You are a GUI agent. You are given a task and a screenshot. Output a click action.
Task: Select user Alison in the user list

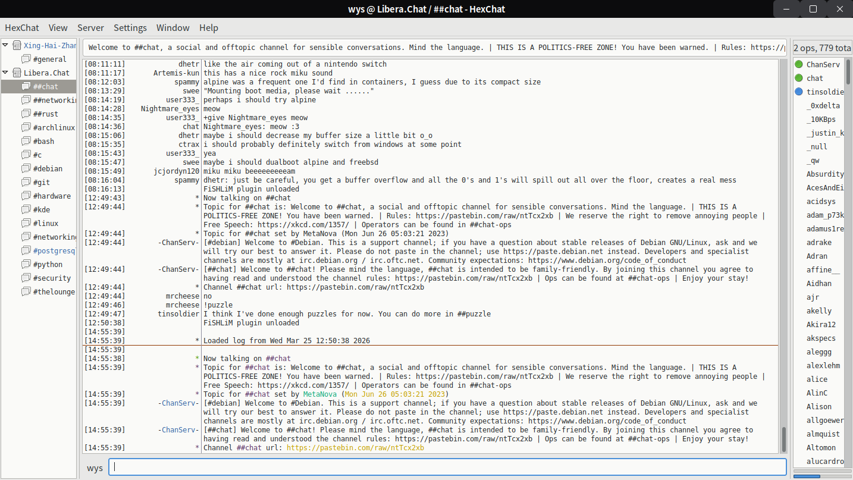point(819,406)
